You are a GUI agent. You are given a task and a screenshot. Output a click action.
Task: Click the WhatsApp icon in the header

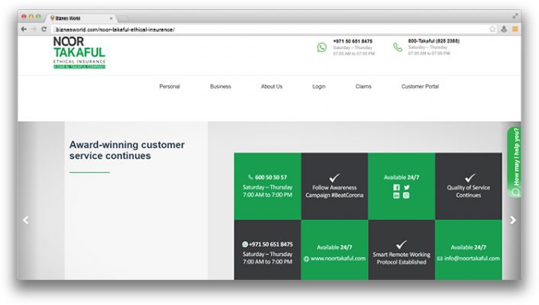[x=321, y=47]
